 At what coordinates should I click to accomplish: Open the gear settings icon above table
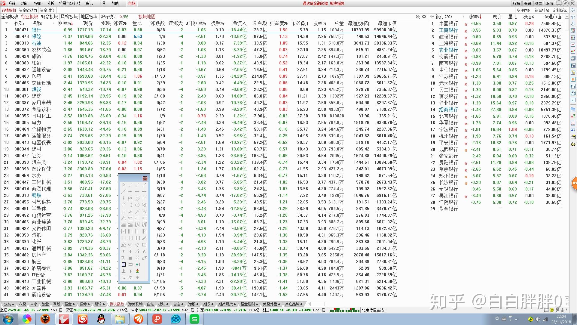point(424,17)
